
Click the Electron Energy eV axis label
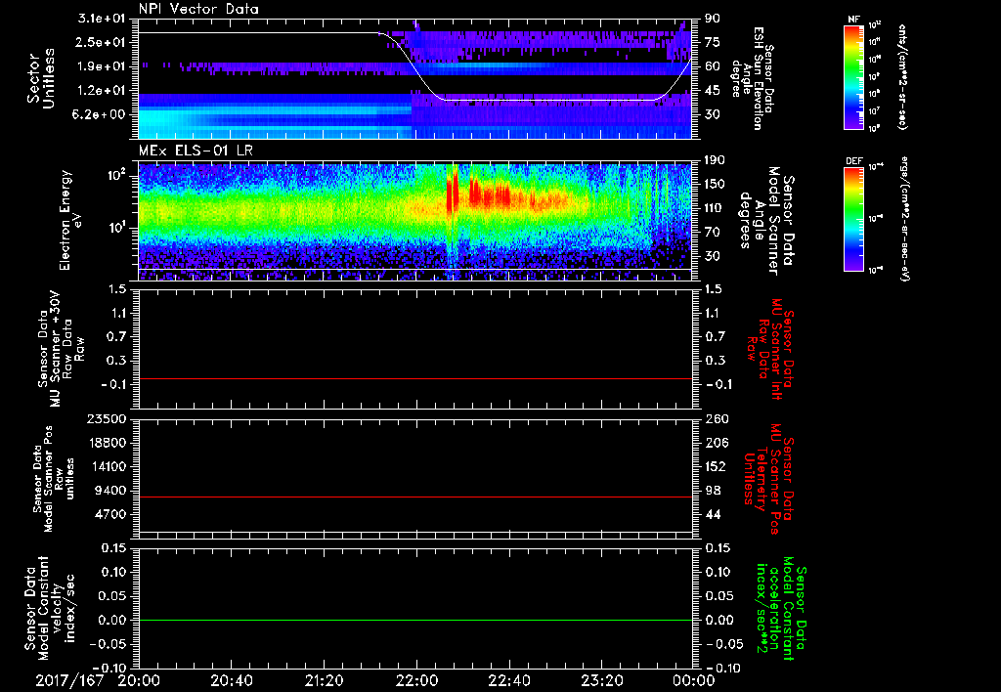(70, 219)
